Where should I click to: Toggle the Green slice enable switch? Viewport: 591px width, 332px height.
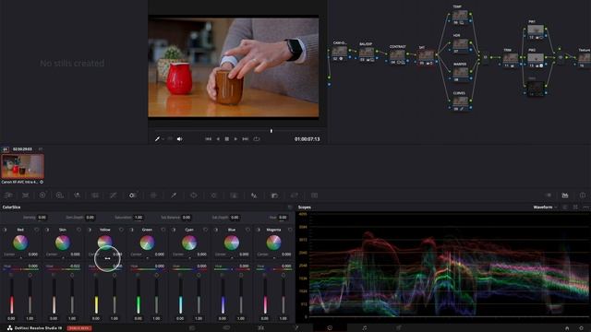tap(131, 230)
